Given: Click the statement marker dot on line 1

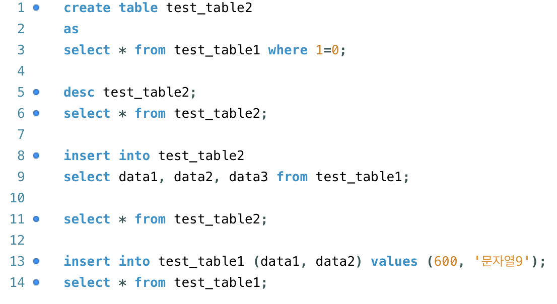Looking at the screenshot, I should (36, 8).
